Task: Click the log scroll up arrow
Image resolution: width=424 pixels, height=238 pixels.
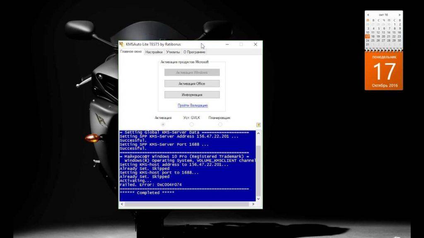Action: (258, 133)
